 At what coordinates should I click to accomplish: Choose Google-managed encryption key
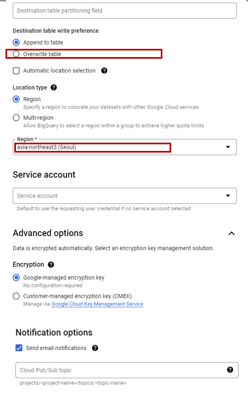[x=16, y=278]
